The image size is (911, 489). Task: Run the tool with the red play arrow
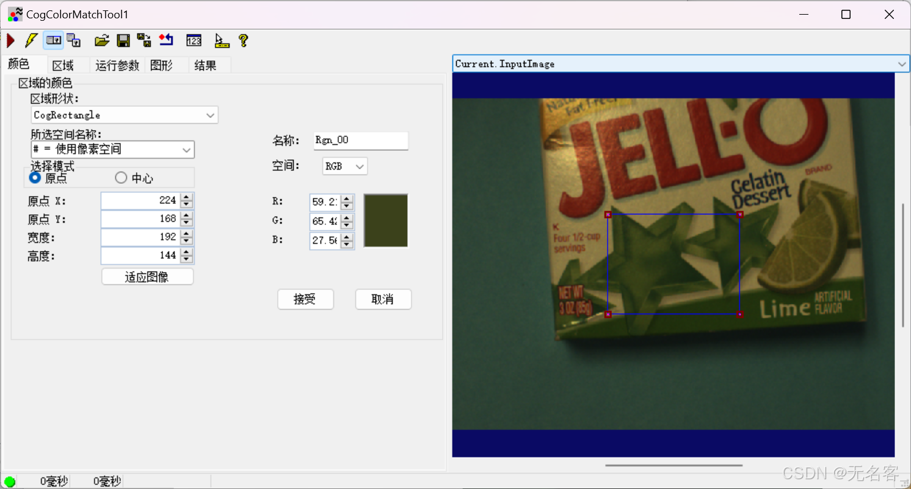tap(10, 41)
